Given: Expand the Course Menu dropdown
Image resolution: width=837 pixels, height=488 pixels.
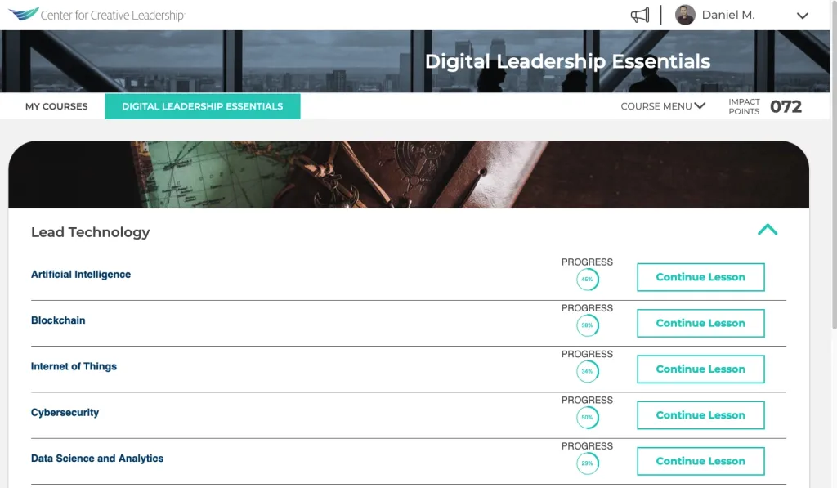Looking at the screenshot, I should pos(663,106).
